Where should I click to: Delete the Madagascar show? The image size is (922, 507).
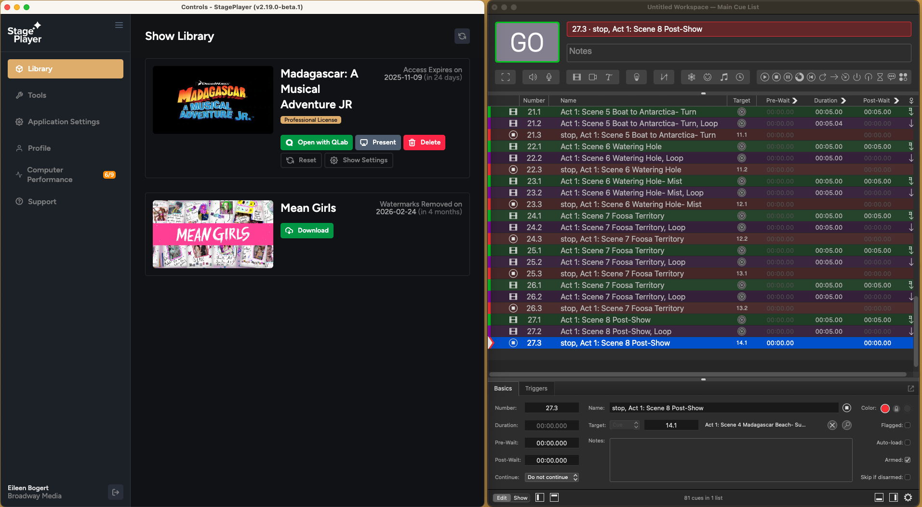pos(424,143)
